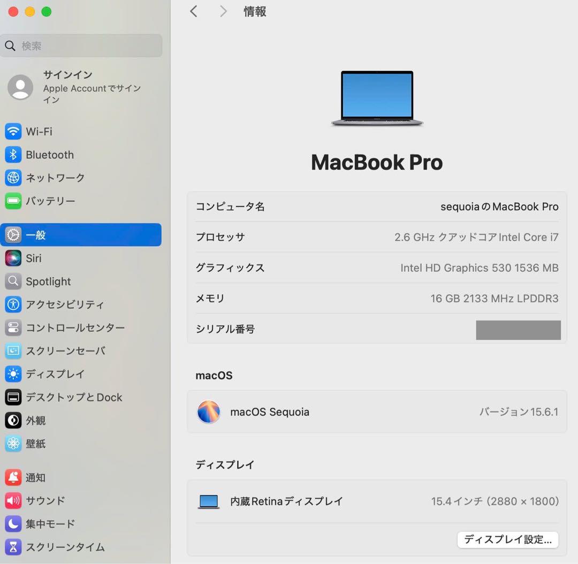
Task: Open アクセシビリティ via its sidebar icon
Action: tap(13, 304)
